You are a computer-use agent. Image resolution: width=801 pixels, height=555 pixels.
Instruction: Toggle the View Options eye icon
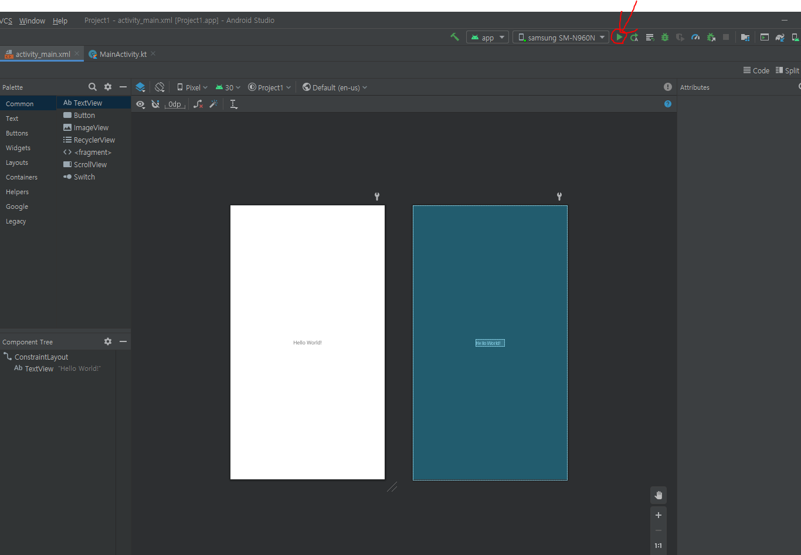pos(140,104)
